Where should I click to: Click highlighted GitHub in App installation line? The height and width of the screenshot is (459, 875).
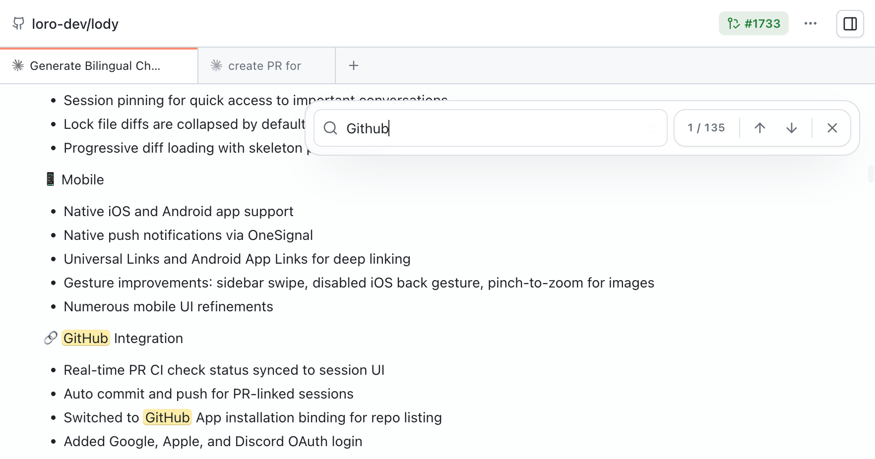[167, 417]
